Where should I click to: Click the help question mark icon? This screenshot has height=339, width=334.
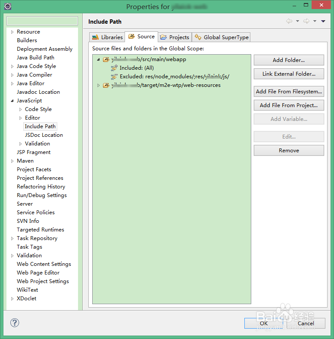[15, 323]
